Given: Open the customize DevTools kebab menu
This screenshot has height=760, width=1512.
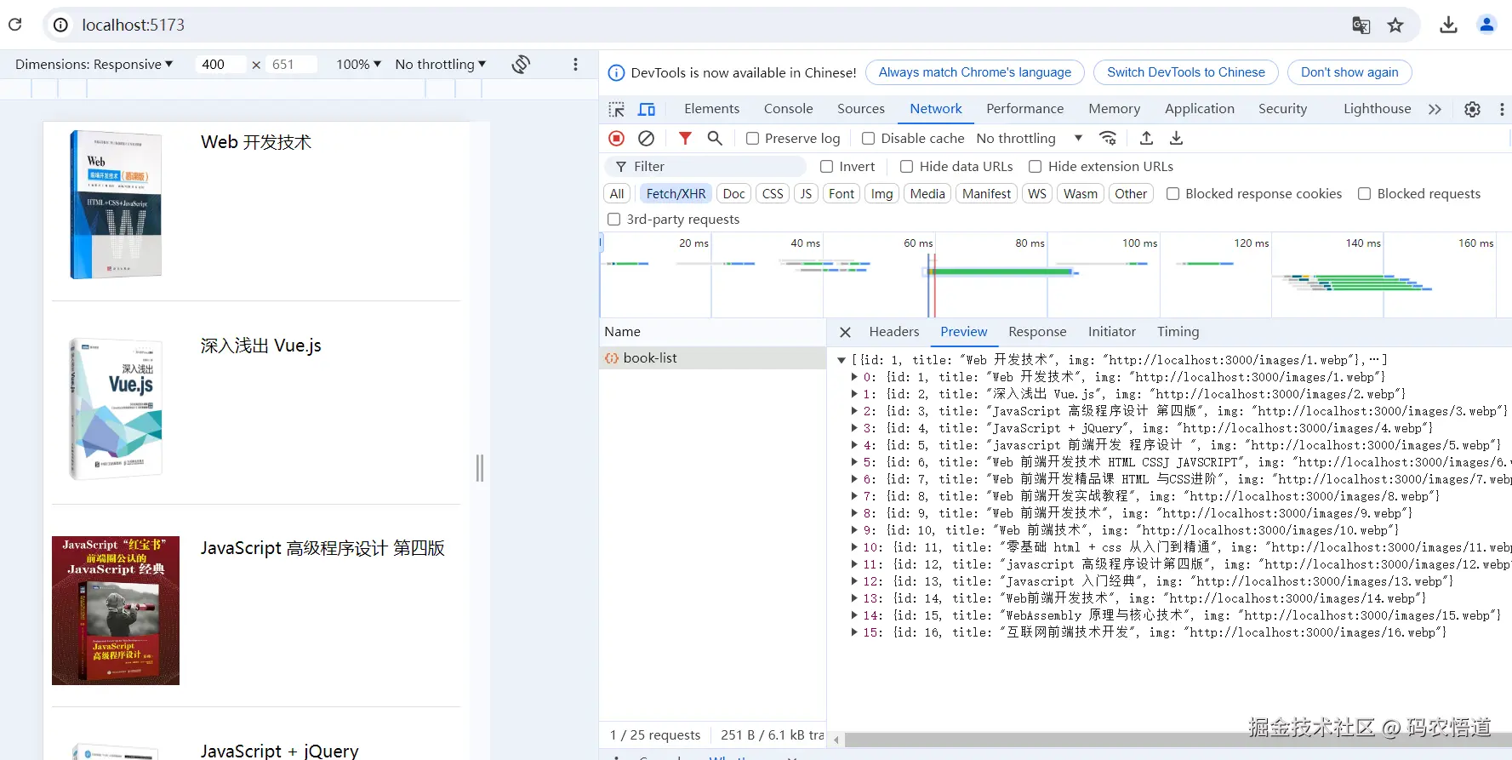Looking at the screenshot, I should (1502, 109).
